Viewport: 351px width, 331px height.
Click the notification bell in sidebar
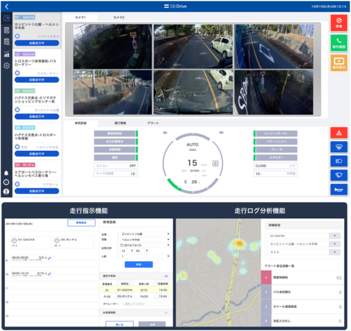point(6,173)
